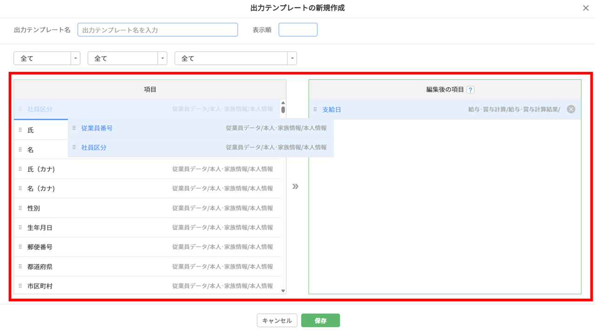The image size is (595, 331).
Task: Remove 支給日 using its X icon
Action: (x=571, y=110)
